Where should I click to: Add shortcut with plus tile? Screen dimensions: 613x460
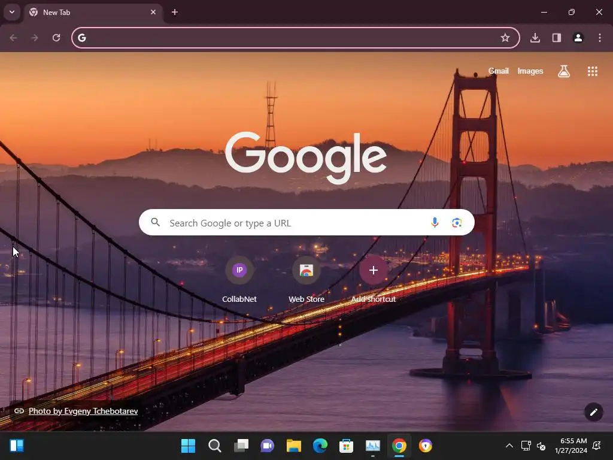pyautogui.click(x=374, y=279)
